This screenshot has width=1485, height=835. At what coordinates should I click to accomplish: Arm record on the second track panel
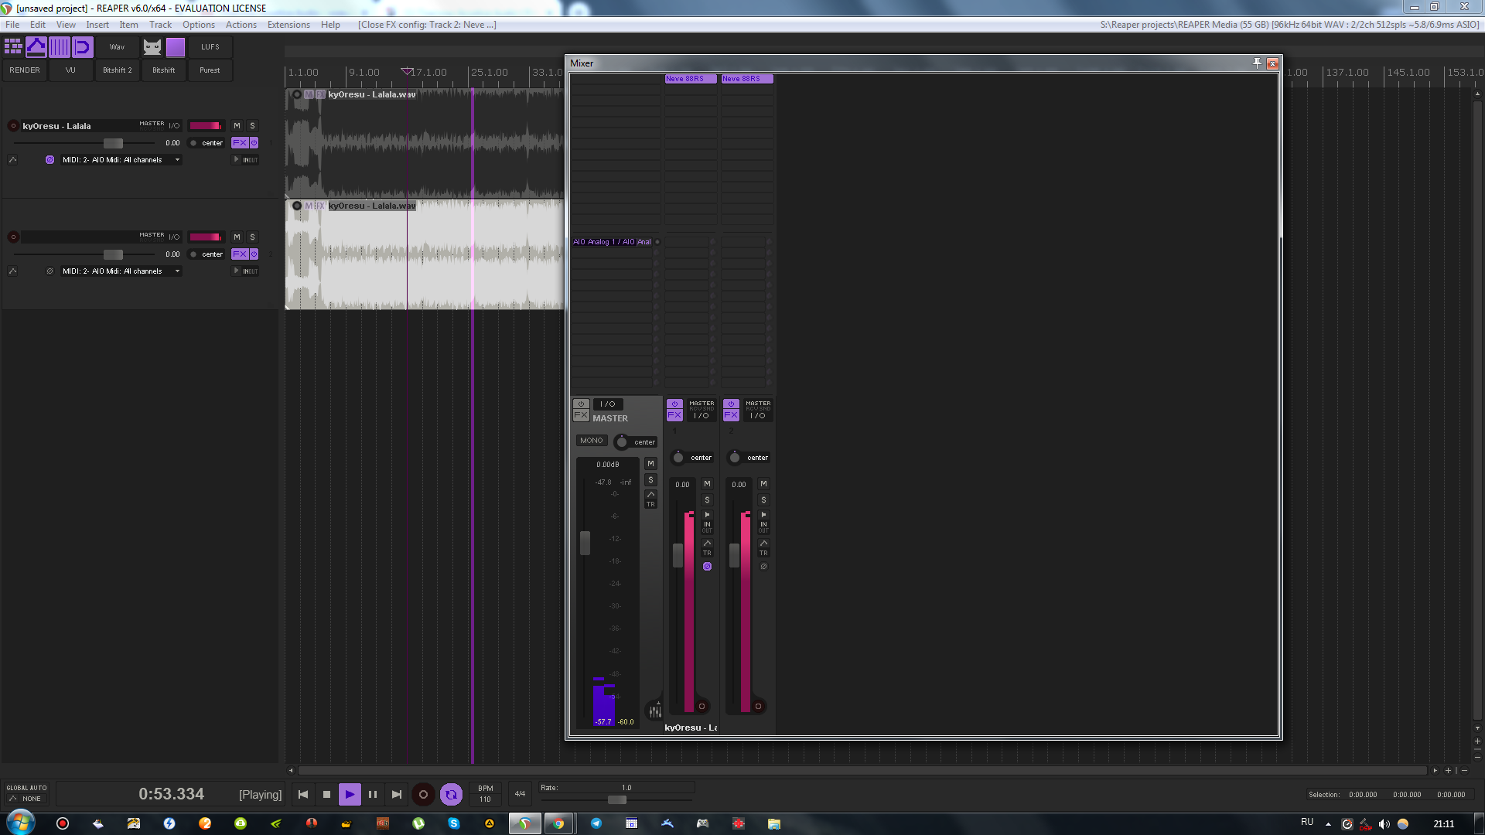pos(13,237)
